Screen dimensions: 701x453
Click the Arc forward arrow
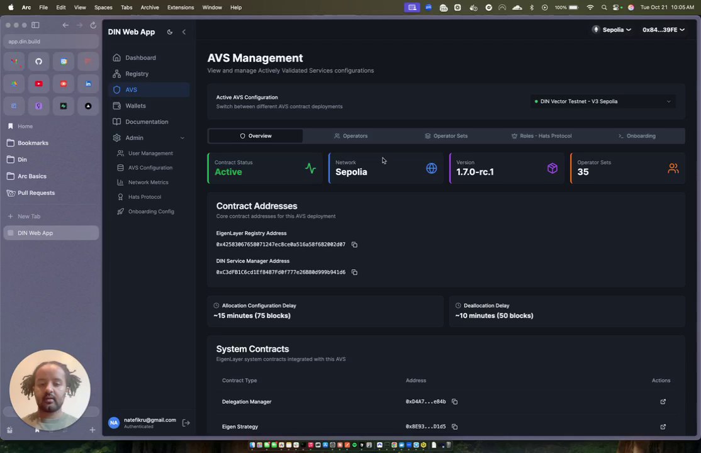79,25
